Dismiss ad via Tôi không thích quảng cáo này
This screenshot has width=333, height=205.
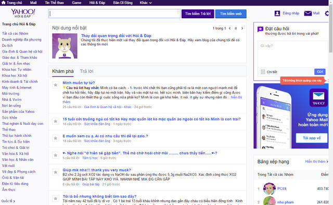[x=302, y=81]
